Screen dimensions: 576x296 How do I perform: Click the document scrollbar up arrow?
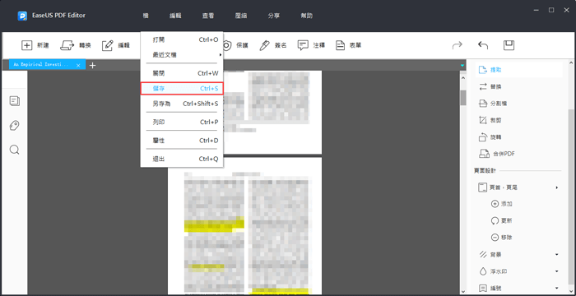(x=463, y=78)
